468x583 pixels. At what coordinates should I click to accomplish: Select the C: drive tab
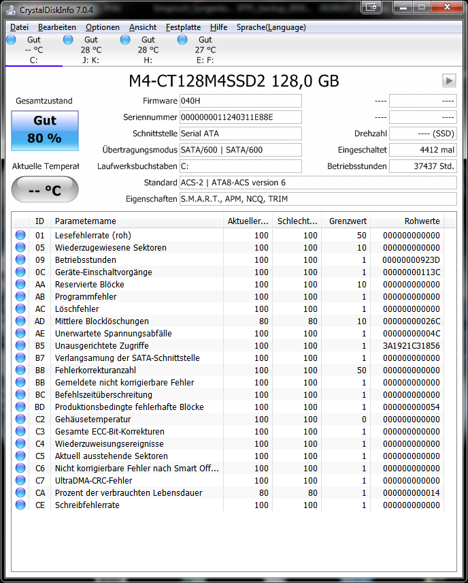[x=34, y=50]
